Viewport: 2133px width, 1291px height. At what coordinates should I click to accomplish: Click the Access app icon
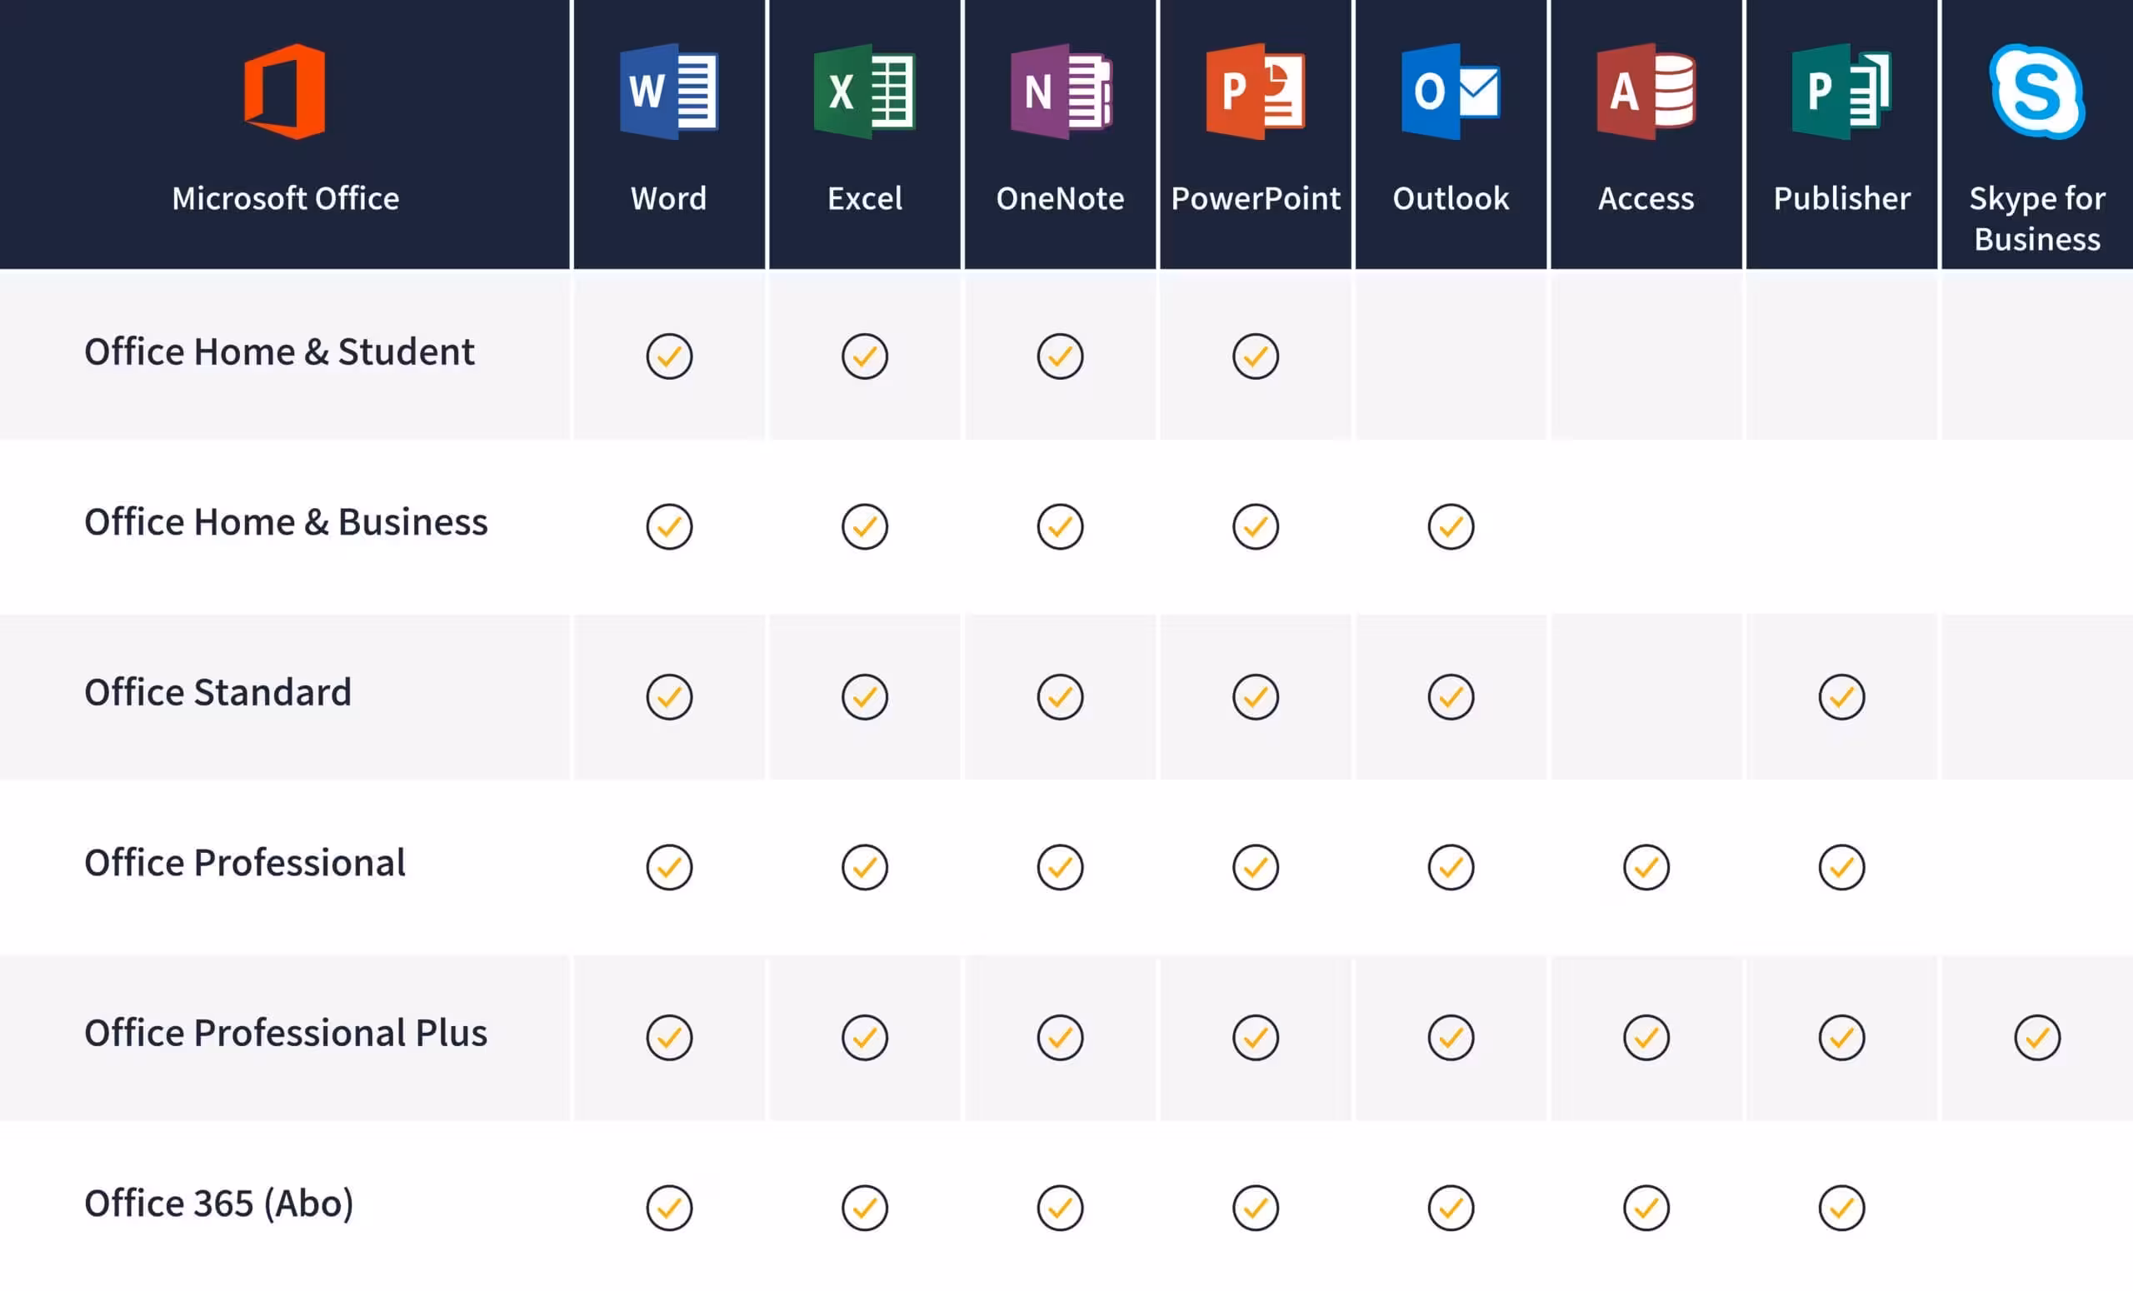[x=1646, y=91]
